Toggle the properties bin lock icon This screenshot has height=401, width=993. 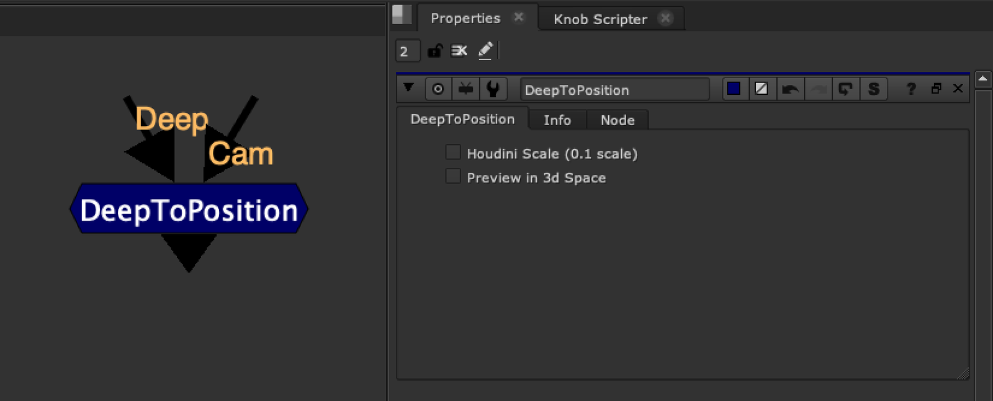(435, 51)
